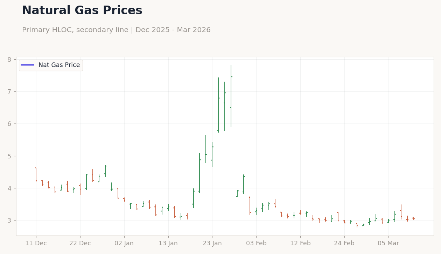
Task: Click the y-axis value 7
Action: [x=9, y=92]
